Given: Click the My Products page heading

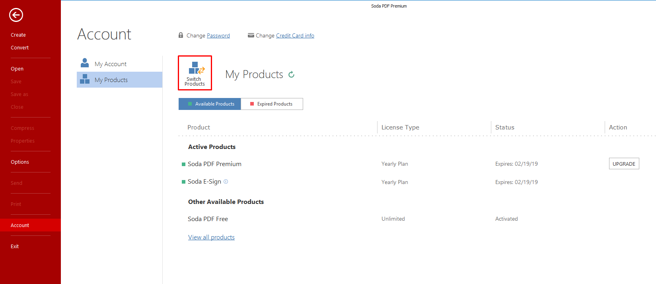Looking at the screenshot, I should click(254, 74).
